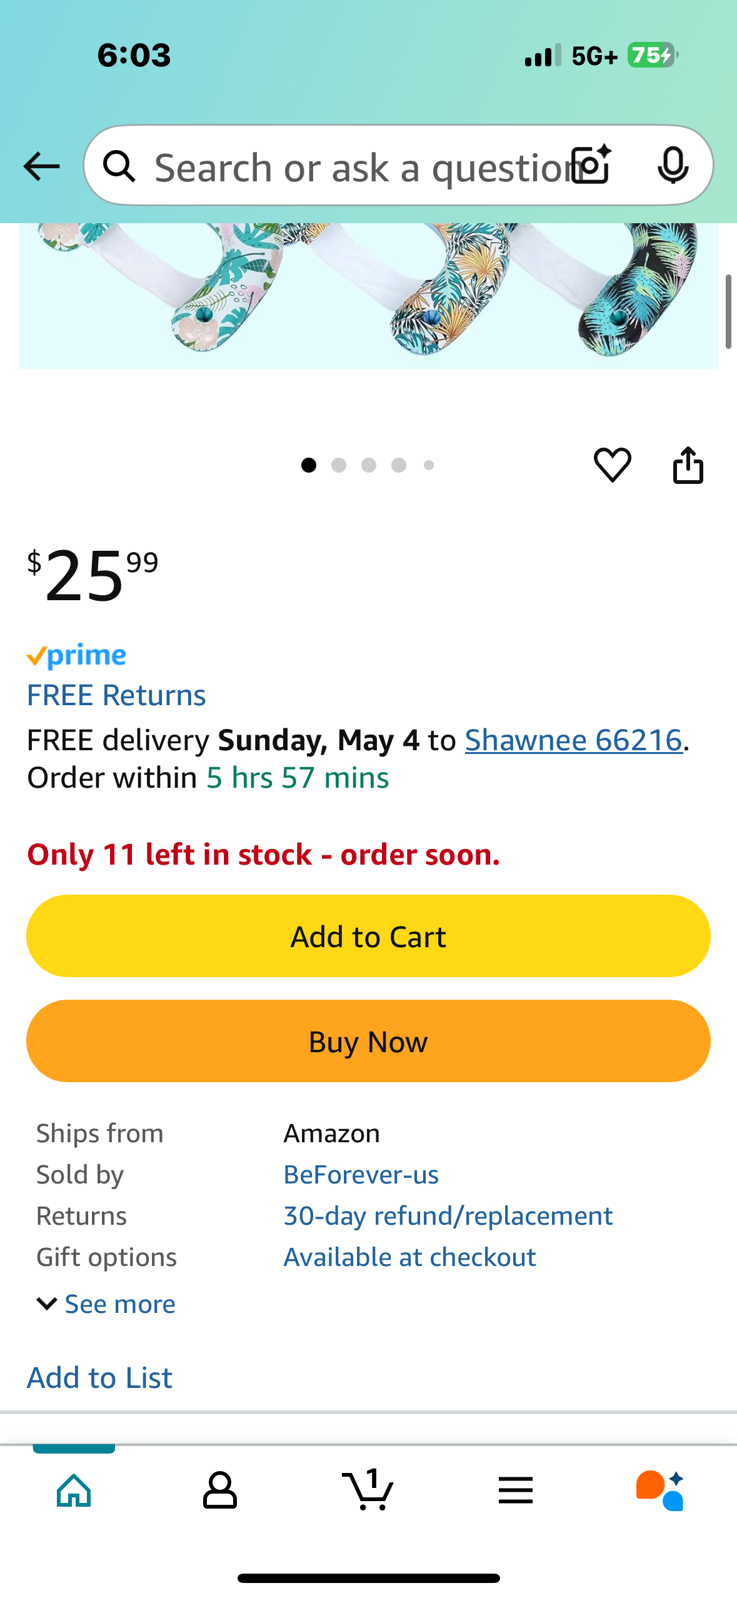Tap the share icon
737x1598 pixels.
[688, 465]
